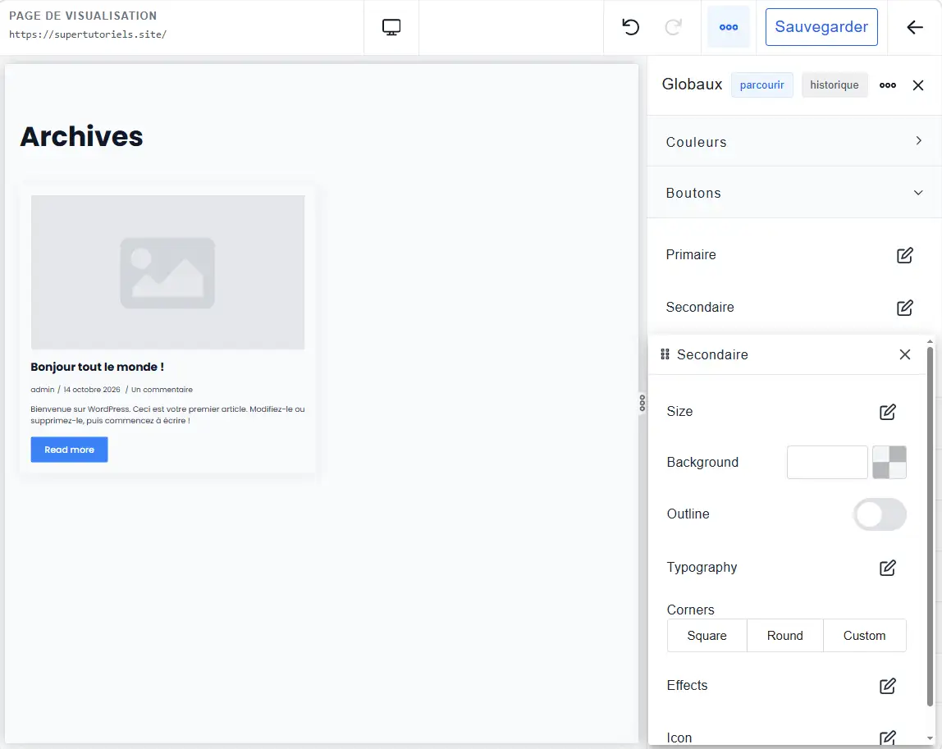Click the back arrow in top bar

pyautogui.click(x=914, y=27)
